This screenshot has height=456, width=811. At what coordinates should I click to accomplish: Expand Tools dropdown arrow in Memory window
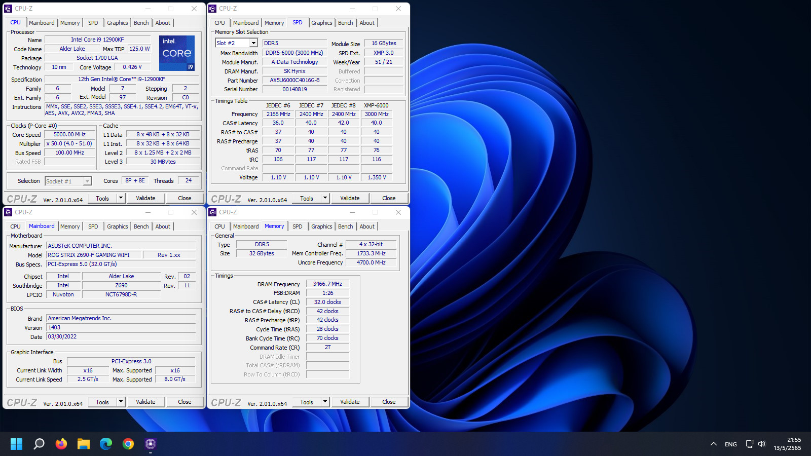tap(325, 402)
